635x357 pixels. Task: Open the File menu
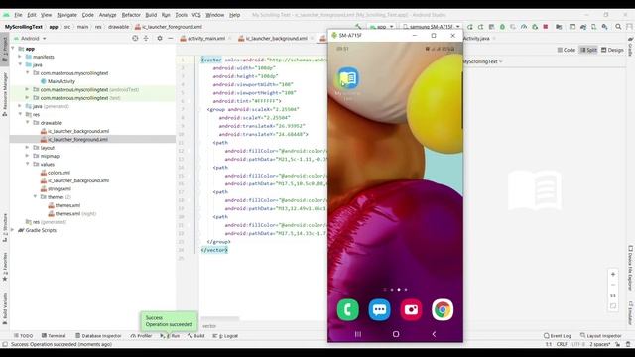click(x=18, y=15)
